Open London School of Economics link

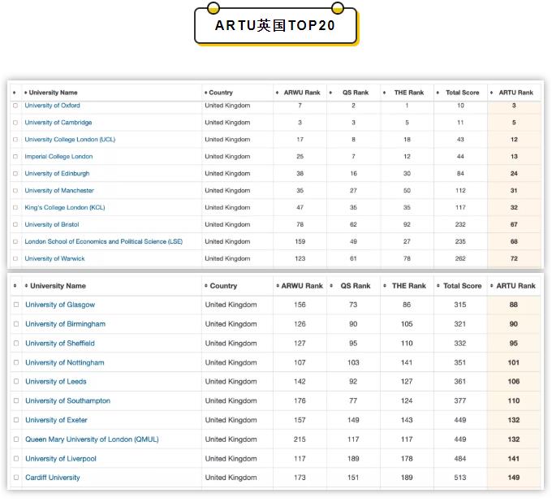point(104,242)
